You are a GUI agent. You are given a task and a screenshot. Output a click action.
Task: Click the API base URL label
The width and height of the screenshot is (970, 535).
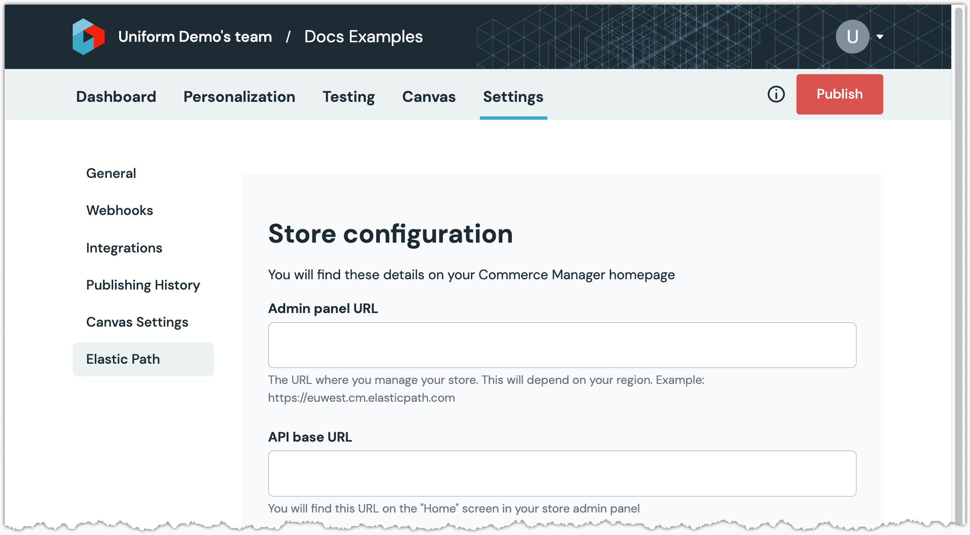click(x=310, y=437)
